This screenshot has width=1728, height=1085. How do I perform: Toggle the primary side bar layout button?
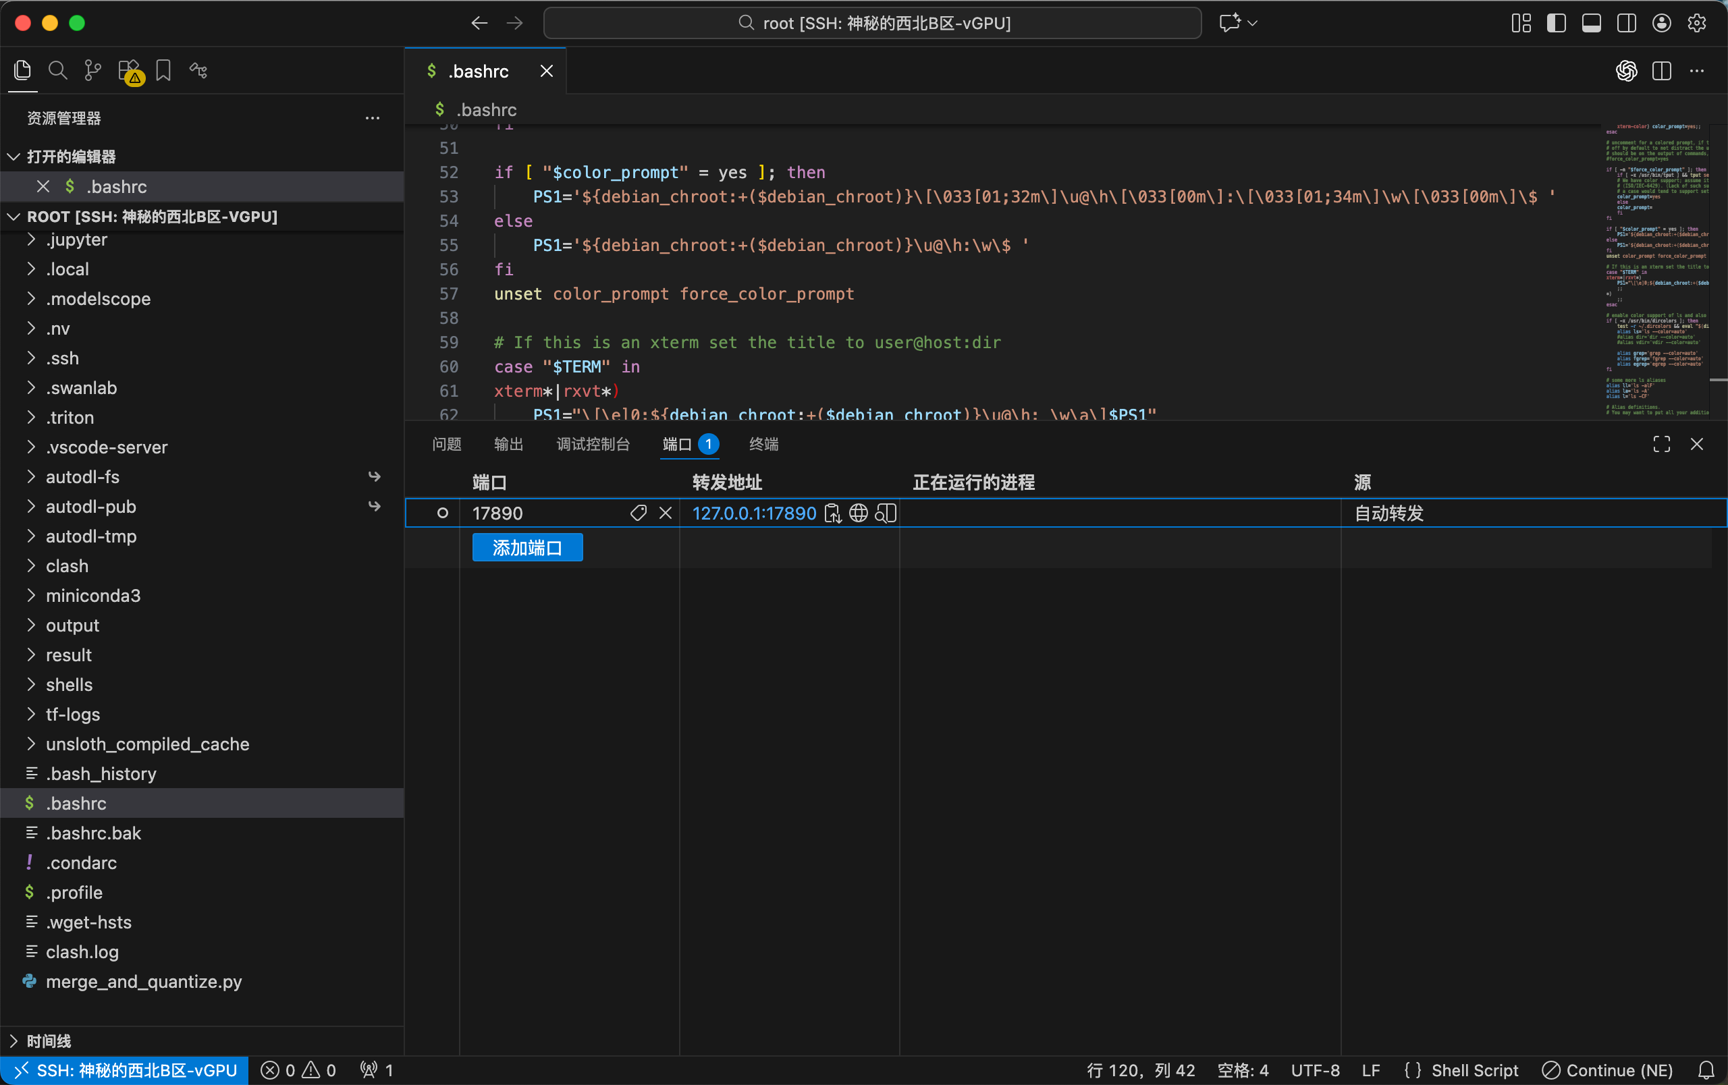pyautogui.click(x=1556, y=23)
